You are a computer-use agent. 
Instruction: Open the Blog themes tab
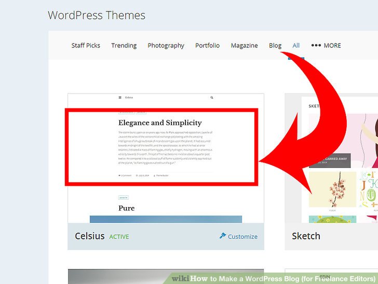point(275,45)
